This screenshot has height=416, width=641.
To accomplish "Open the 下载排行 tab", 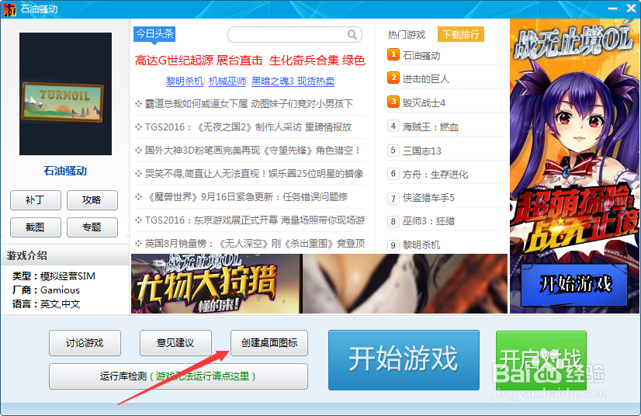I will pos(461,34).
